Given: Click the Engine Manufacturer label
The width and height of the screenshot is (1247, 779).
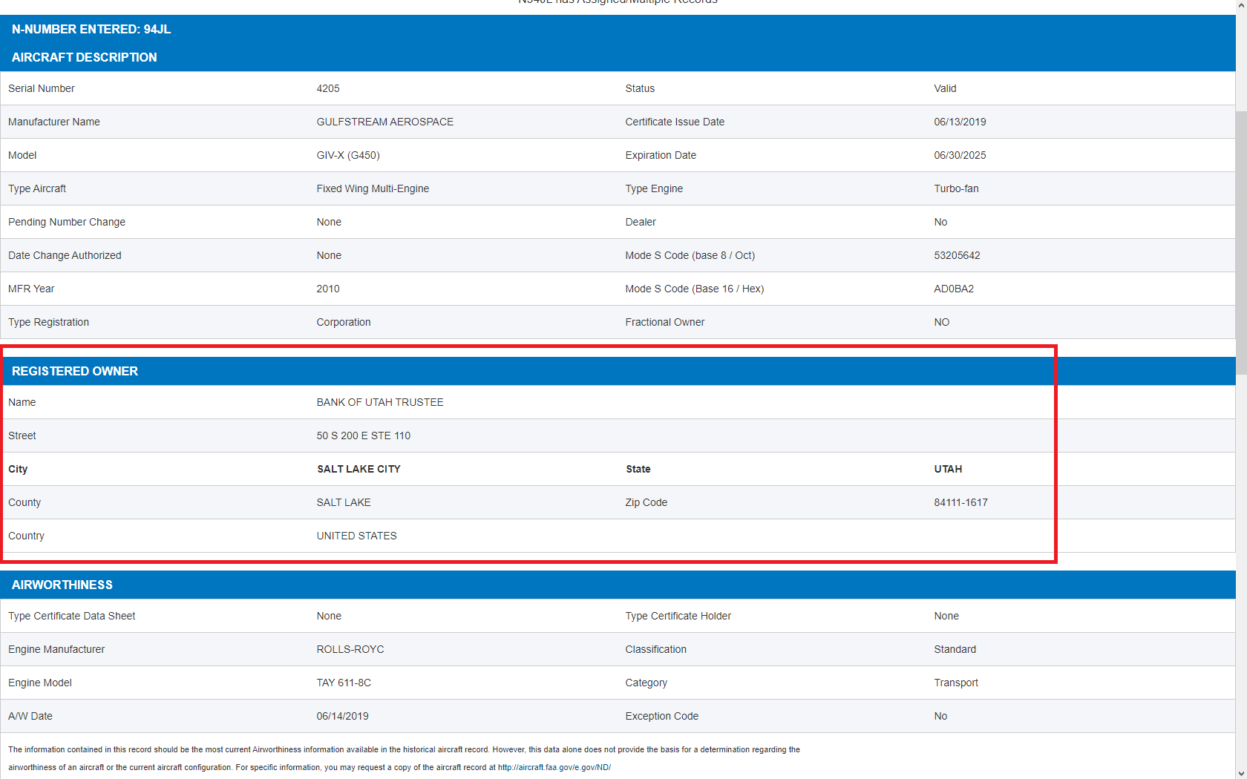Looking at the screenshot, I should click(56, 649).
